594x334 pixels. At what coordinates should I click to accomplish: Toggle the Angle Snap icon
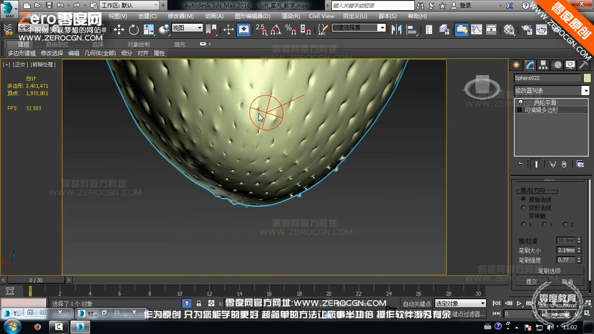[276, 30]
